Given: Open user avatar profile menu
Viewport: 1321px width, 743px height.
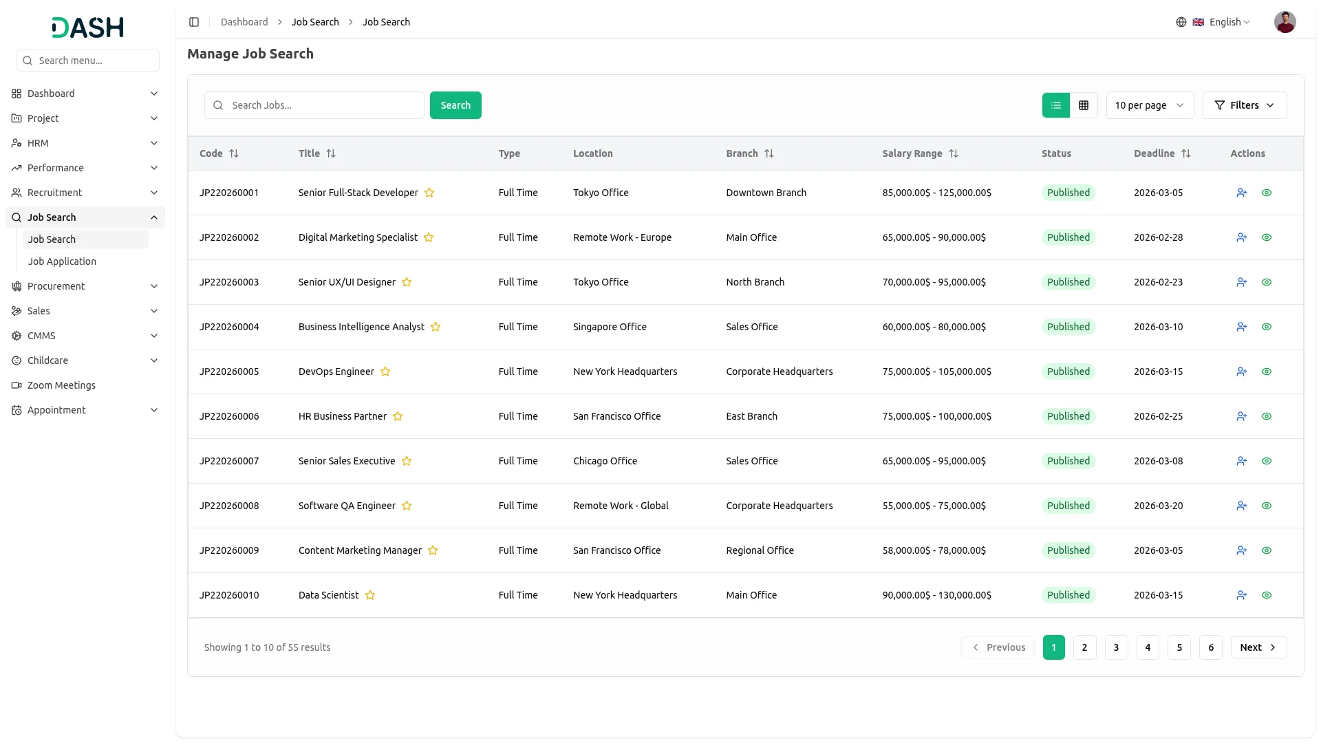Looking at the screenshot, I should tap(1285, 22).
